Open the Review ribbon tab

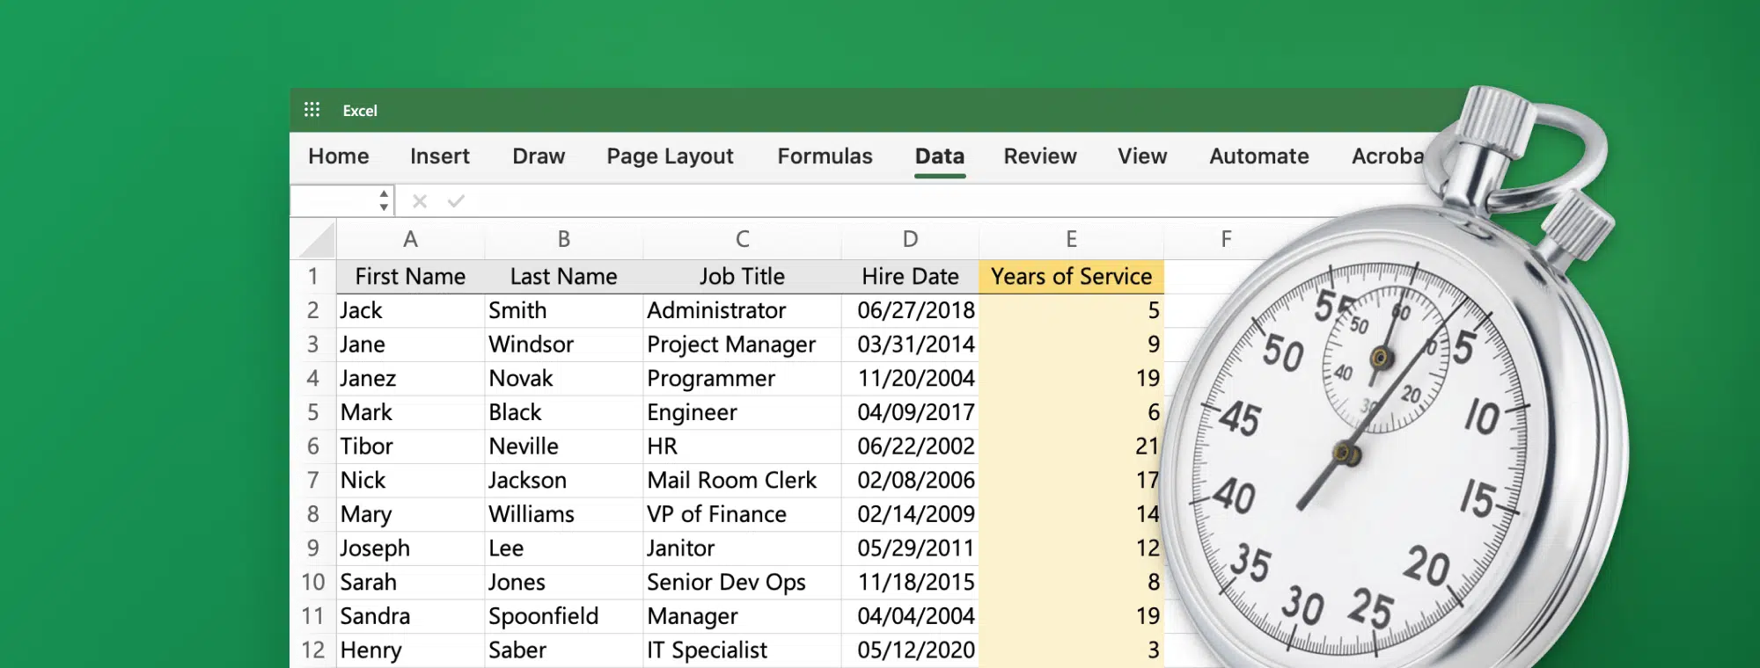coord(1040,156)
